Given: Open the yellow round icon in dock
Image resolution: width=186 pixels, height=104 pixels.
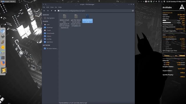Looking at the screenshot, I should coord(3,47).
